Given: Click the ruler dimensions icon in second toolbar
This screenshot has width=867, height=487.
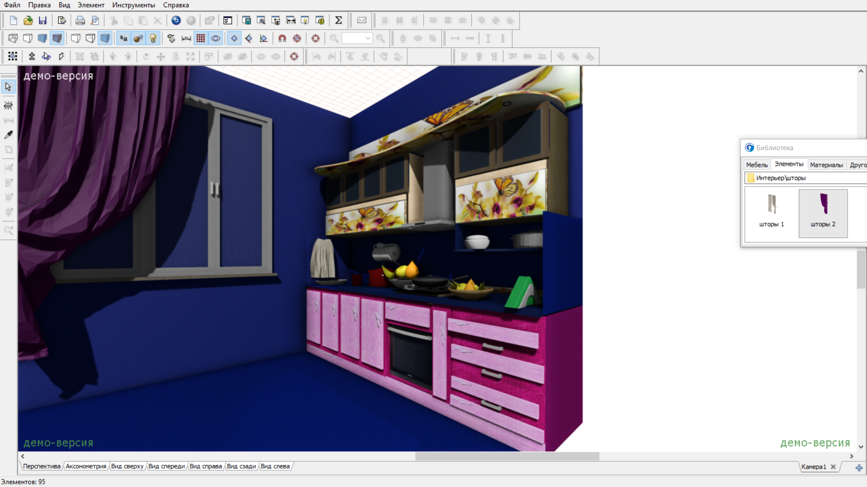Looking at the screenshot, I should (186, 38).
